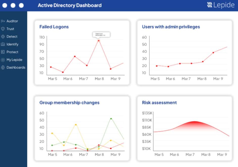The height and width of the screenshot is (167, 238).
Task: Click Users with admin privileges title
Action: click(x=171, y=27)
